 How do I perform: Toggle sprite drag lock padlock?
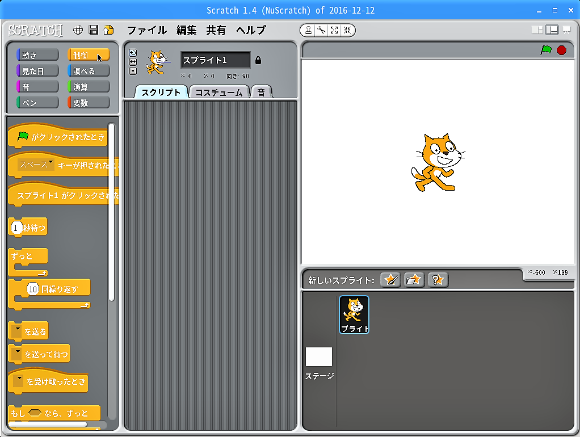(258, 60)
